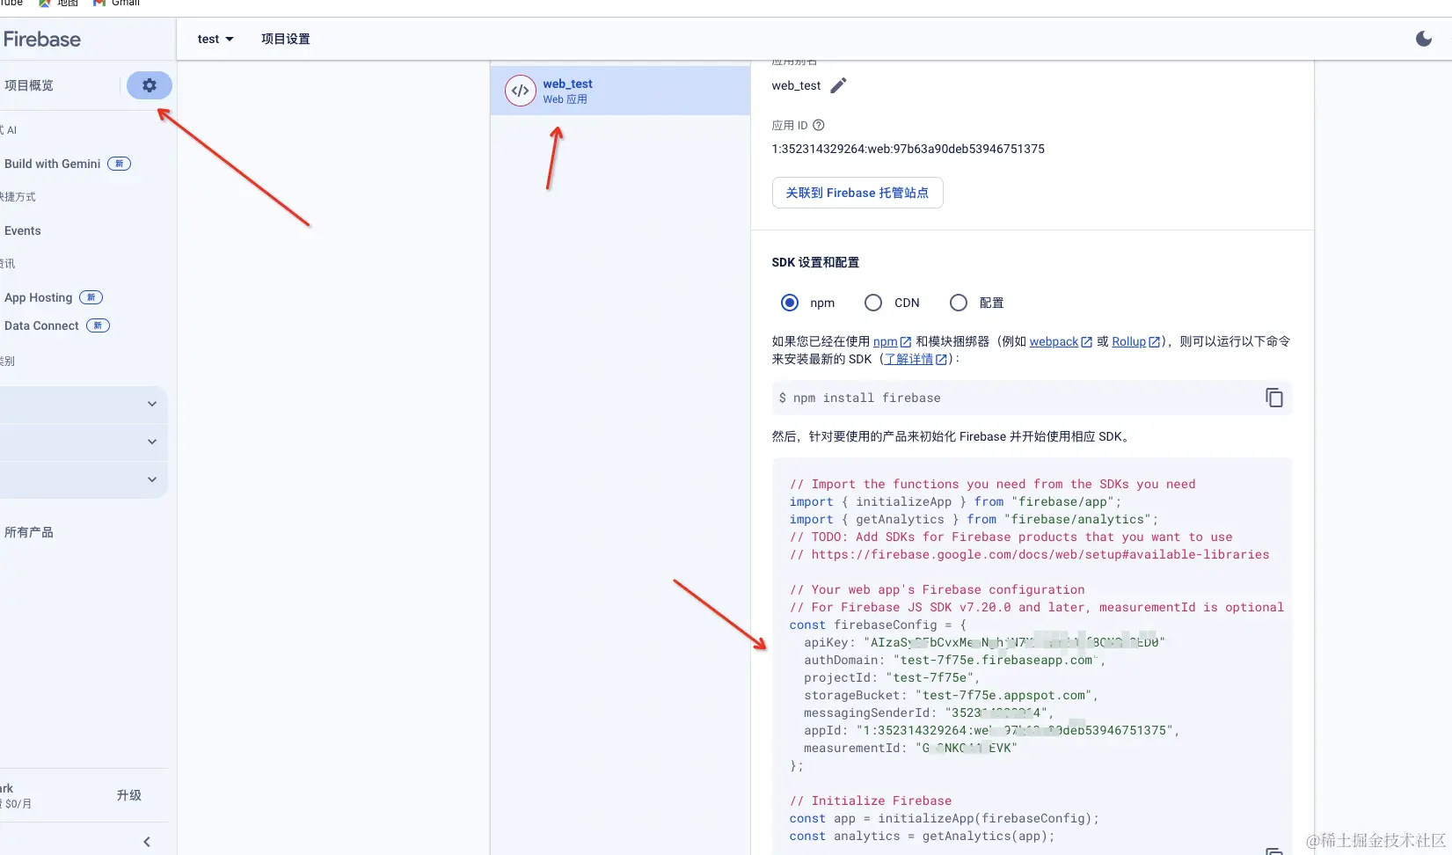Screen dimensions: 1452x855
Task: Open npm documentation link
Action: click(x=892, y=341)
